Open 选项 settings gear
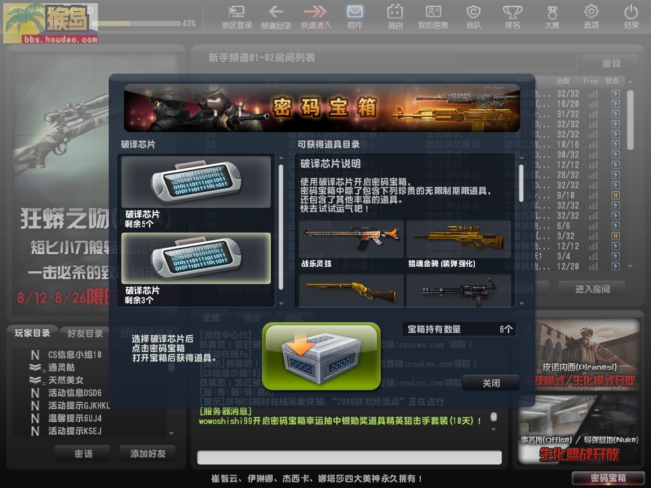 coord(591,17)
